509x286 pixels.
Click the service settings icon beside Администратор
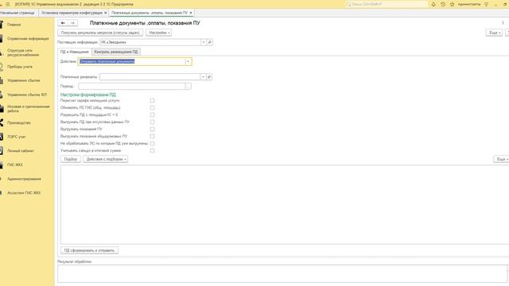tap(486, 4)
